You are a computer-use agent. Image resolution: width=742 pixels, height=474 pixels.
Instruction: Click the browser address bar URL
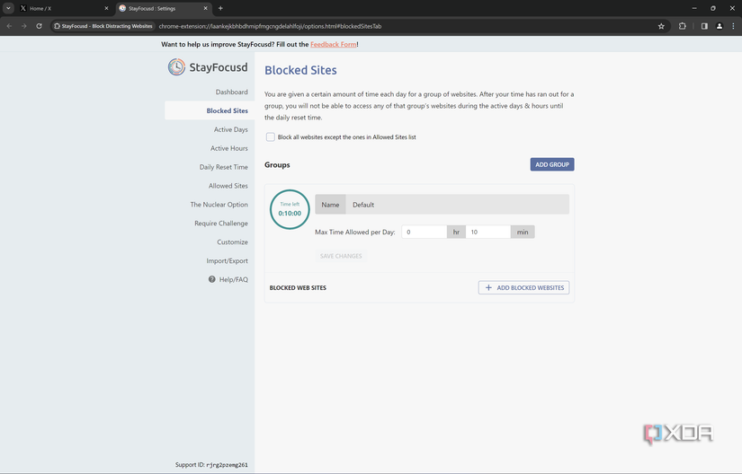(x=270, y=26)
